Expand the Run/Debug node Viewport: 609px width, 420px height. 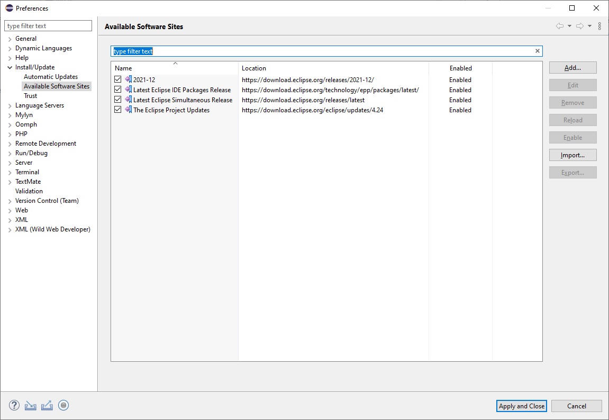(x=10, y=153)
